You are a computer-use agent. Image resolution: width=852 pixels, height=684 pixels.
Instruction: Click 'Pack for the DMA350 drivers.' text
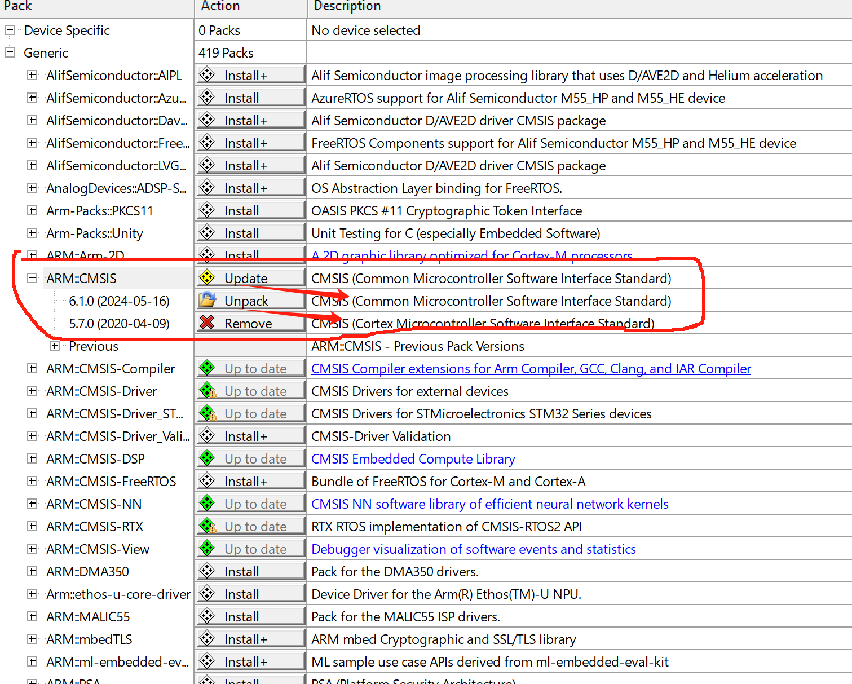coord(395,571)
